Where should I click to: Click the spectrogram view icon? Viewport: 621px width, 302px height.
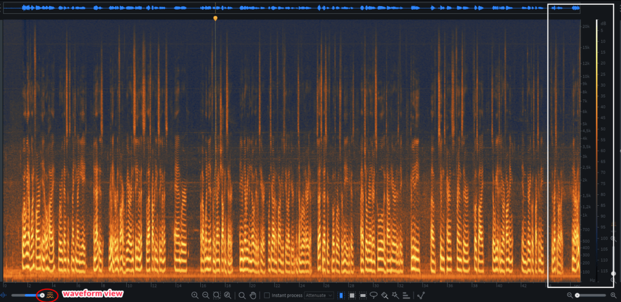tap(51, 295)
